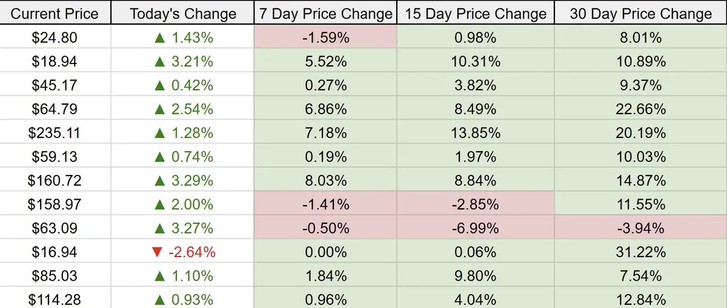This screenshot has height=308, width=727.
Task: Click the red -1.59% 7 day cell
Action: click(x=325, y=38)
